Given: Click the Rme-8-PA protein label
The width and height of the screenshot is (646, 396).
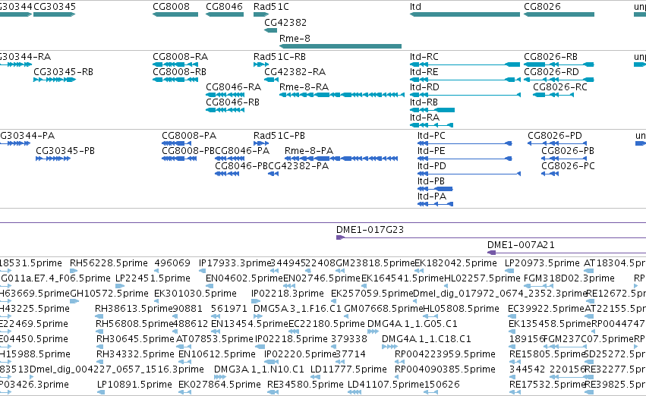Looking at the screenshot, I should click(x=309, y=151).
